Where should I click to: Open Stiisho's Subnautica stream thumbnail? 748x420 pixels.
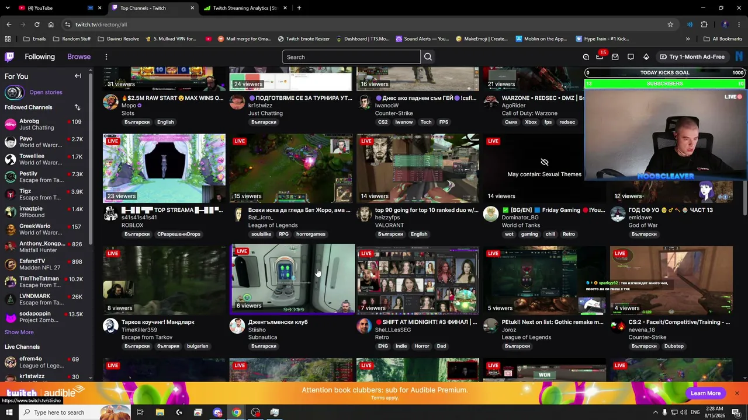tap(292, 279)
